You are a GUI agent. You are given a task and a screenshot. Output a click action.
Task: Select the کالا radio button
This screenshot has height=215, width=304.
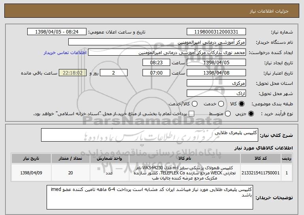pos(242,104)
